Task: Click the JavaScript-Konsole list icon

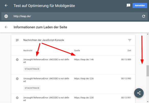Action: tap(17, 40)
